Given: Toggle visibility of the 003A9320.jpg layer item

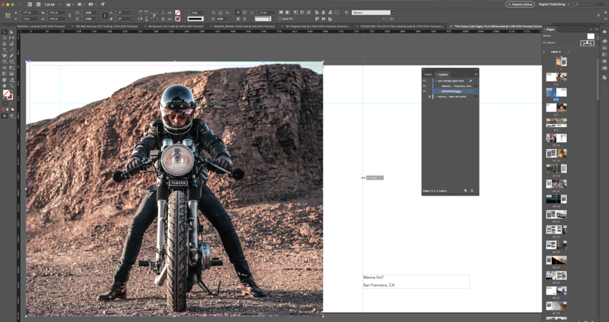Looking at the screenshot, I should point(425,91).
